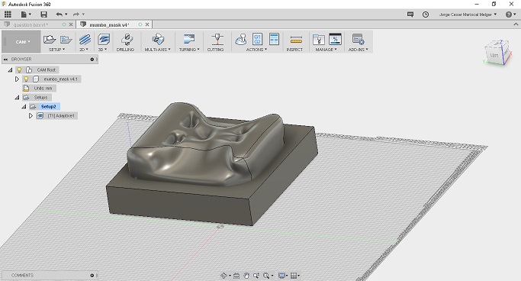Click the Zoom window tool
This screenshot has width=521, height=281.
(256, 276)
